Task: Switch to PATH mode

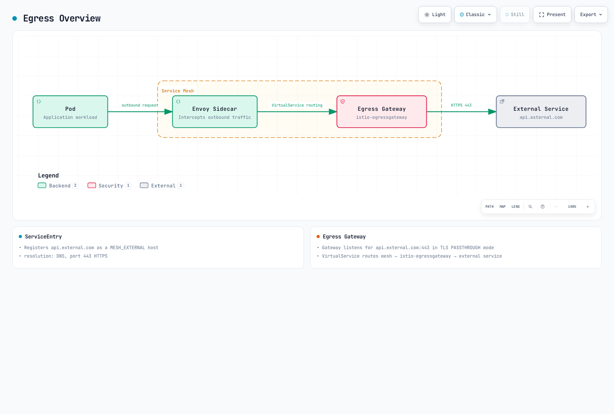Action: click(490, 207)
